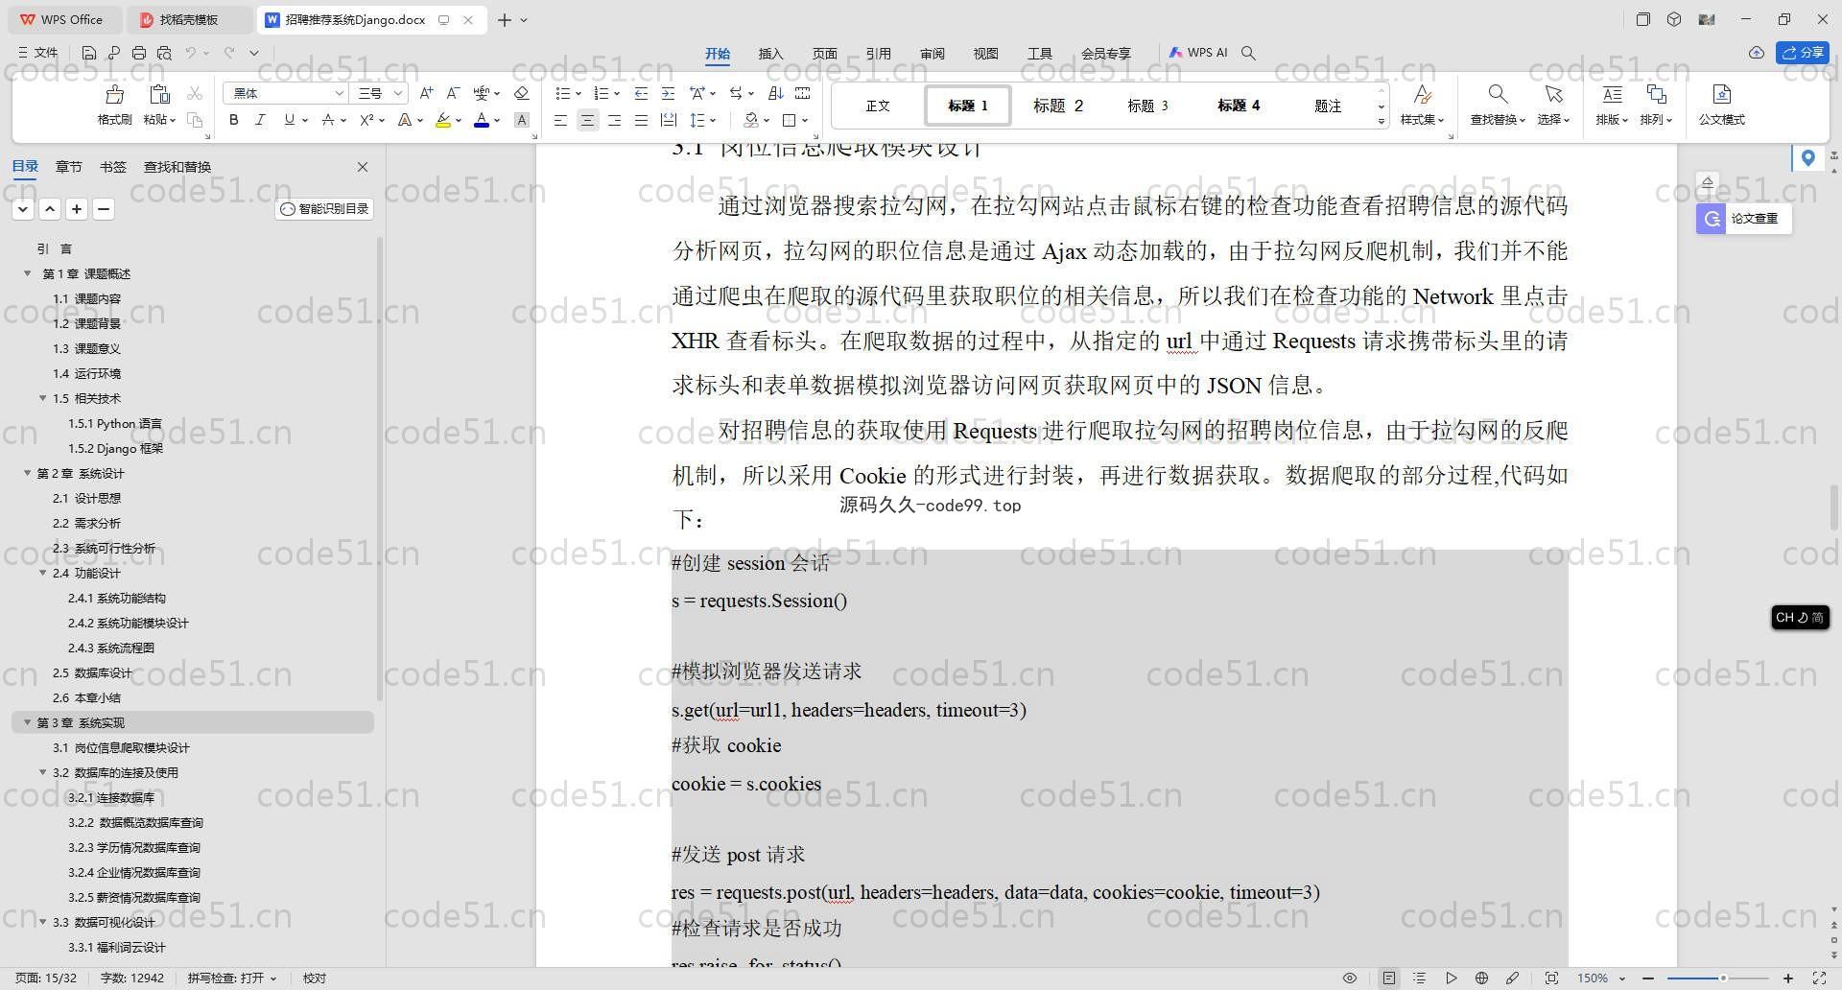
Task: Apply the 标题 2 heading style
Action: coord(1057,106)
